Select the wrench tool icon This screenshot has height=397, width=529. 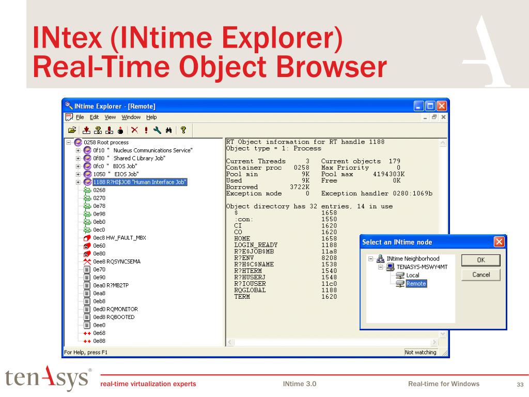pos(157,130)
